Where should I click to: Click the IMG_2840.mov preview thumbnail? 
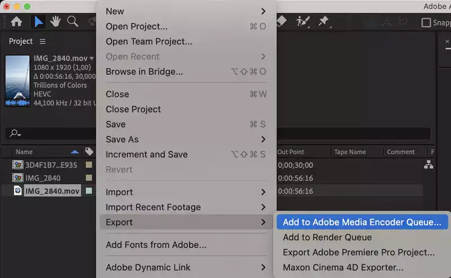(x=17, y=80)
